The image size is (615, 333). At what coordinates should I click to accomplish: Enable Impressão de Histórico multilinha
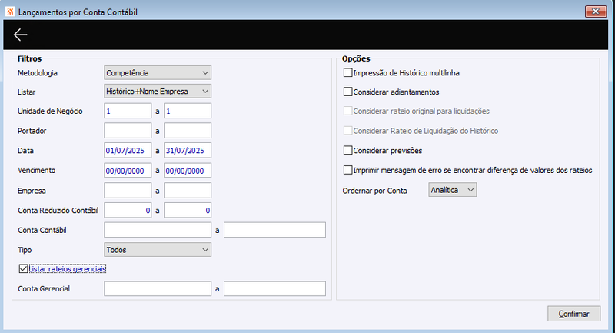[347, 72]
